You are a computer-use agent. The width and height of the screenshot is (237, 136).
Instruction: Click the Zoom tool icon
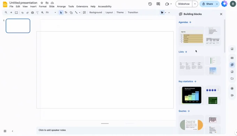click(43, 13)
